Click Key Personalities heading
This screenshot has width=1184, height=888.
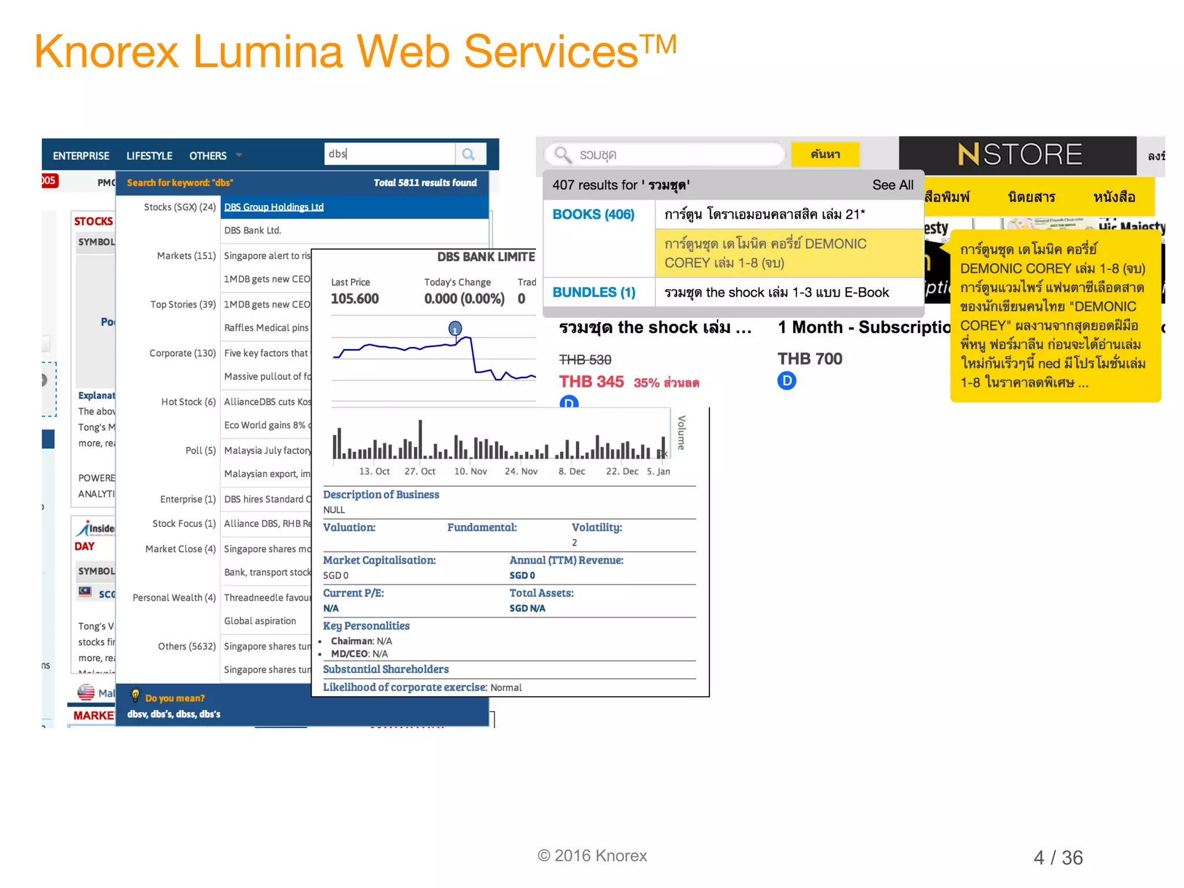[x=366, y=626]
